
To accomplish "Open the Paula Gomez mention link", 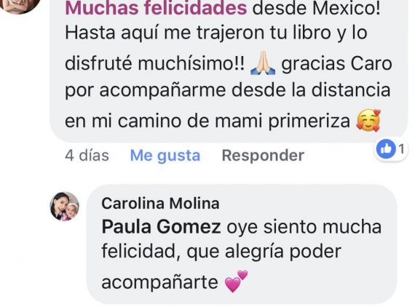I will click(161, 228).
